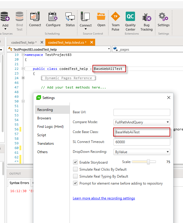Screen dimensions: 183x223
Task: Click the storyboard Scale slider
Action: pos(144,162)
